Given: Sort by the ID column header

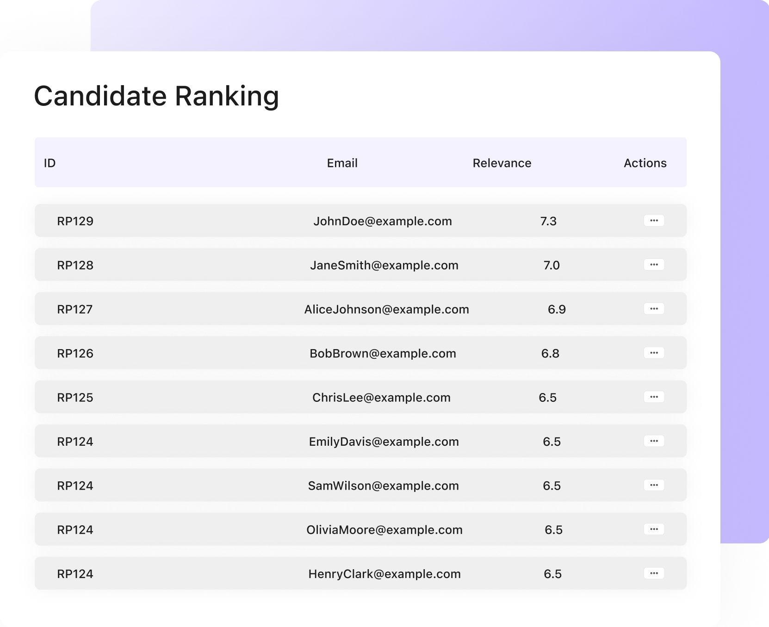Looking at the screenshot, I should click(x=50, y=163).
